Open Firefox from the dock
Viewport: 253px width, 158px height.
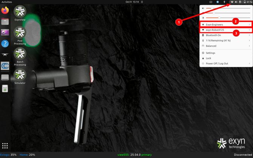pos(5,11)
